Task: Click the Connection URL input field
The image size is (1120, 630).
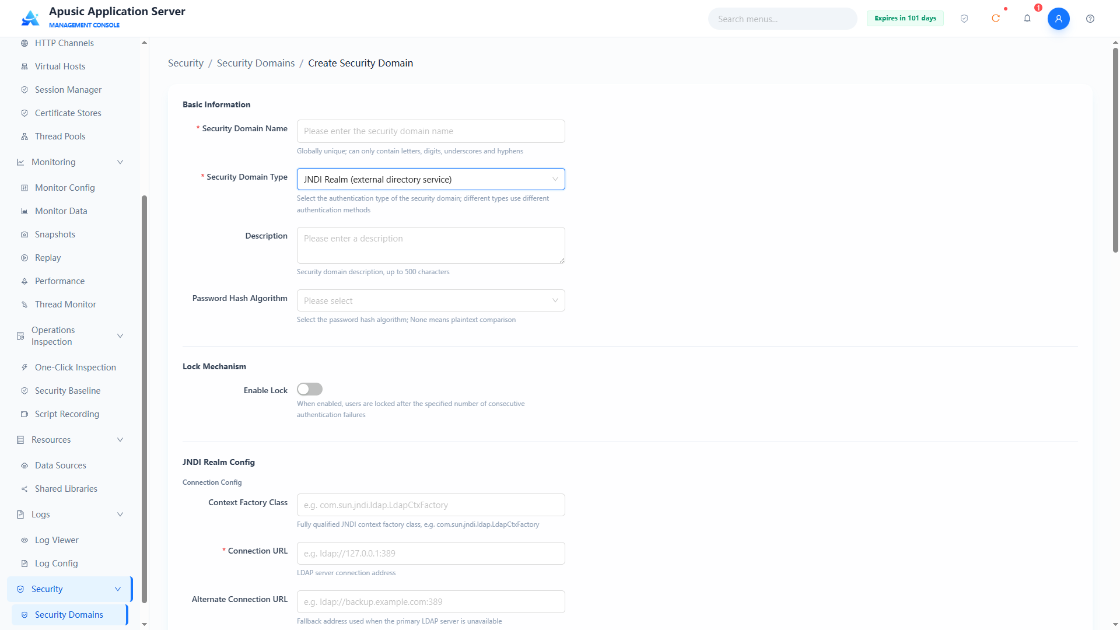Action: point(430,554)
